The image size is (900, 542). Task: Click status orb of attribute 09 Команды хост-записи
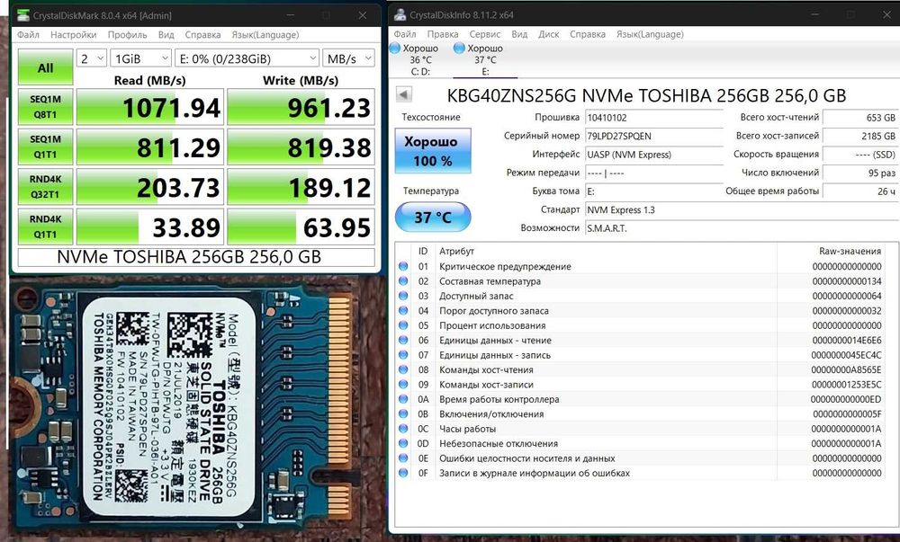point(403,385)
